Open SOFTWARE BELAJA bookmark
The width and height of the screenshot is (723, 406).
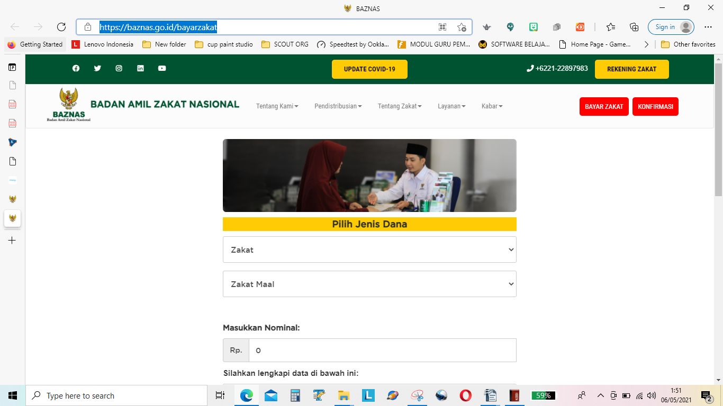click(x=514, y=44)
